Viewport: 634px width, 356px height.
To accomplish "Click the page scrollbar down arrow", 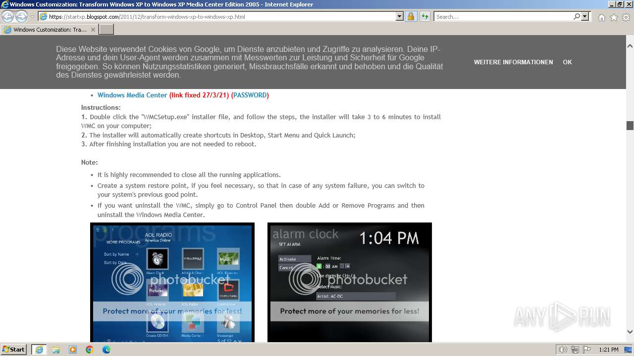I will point(630,332).
